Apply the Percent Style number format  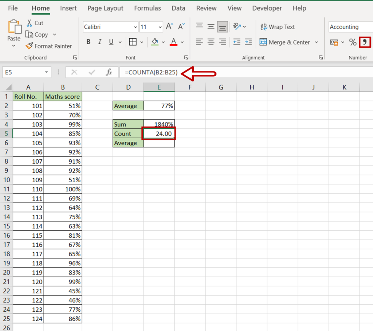[x=352, y=42]
